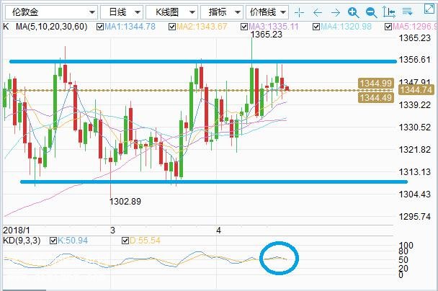Expand chart to full screen
The height and width of the screenshot is (291, 438).
pos(429,9)
